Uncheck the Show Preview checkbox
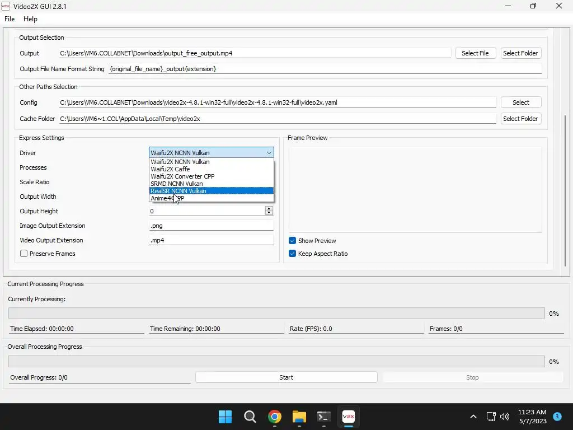573x430 pixels. [x=292, y=241]
